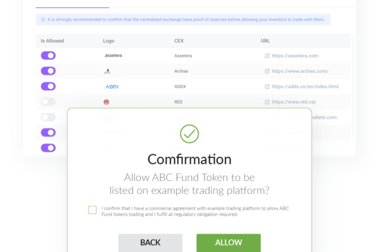Click the Archax logo icon
379x252 pixels.
(x=107, y=71)
